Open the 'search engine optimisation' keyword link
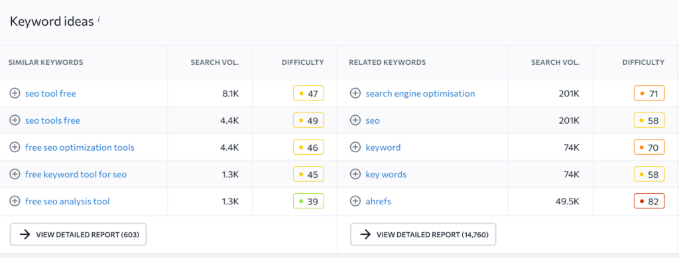This screenshot has width=679, height=258. [x=420, y=93]
